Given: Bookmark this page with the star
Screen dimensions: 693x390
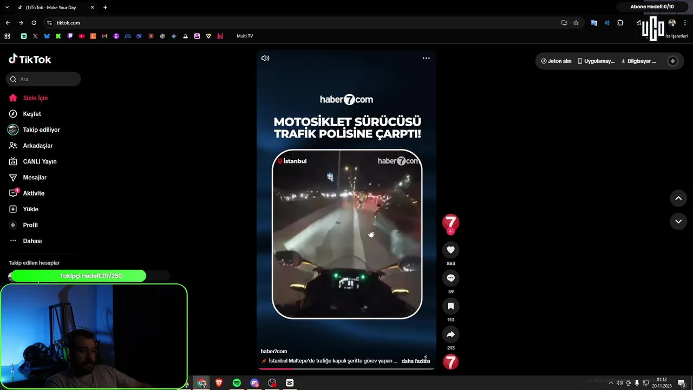Looking at the screenshot, I should pyautogui.click(x=576, y=23).
